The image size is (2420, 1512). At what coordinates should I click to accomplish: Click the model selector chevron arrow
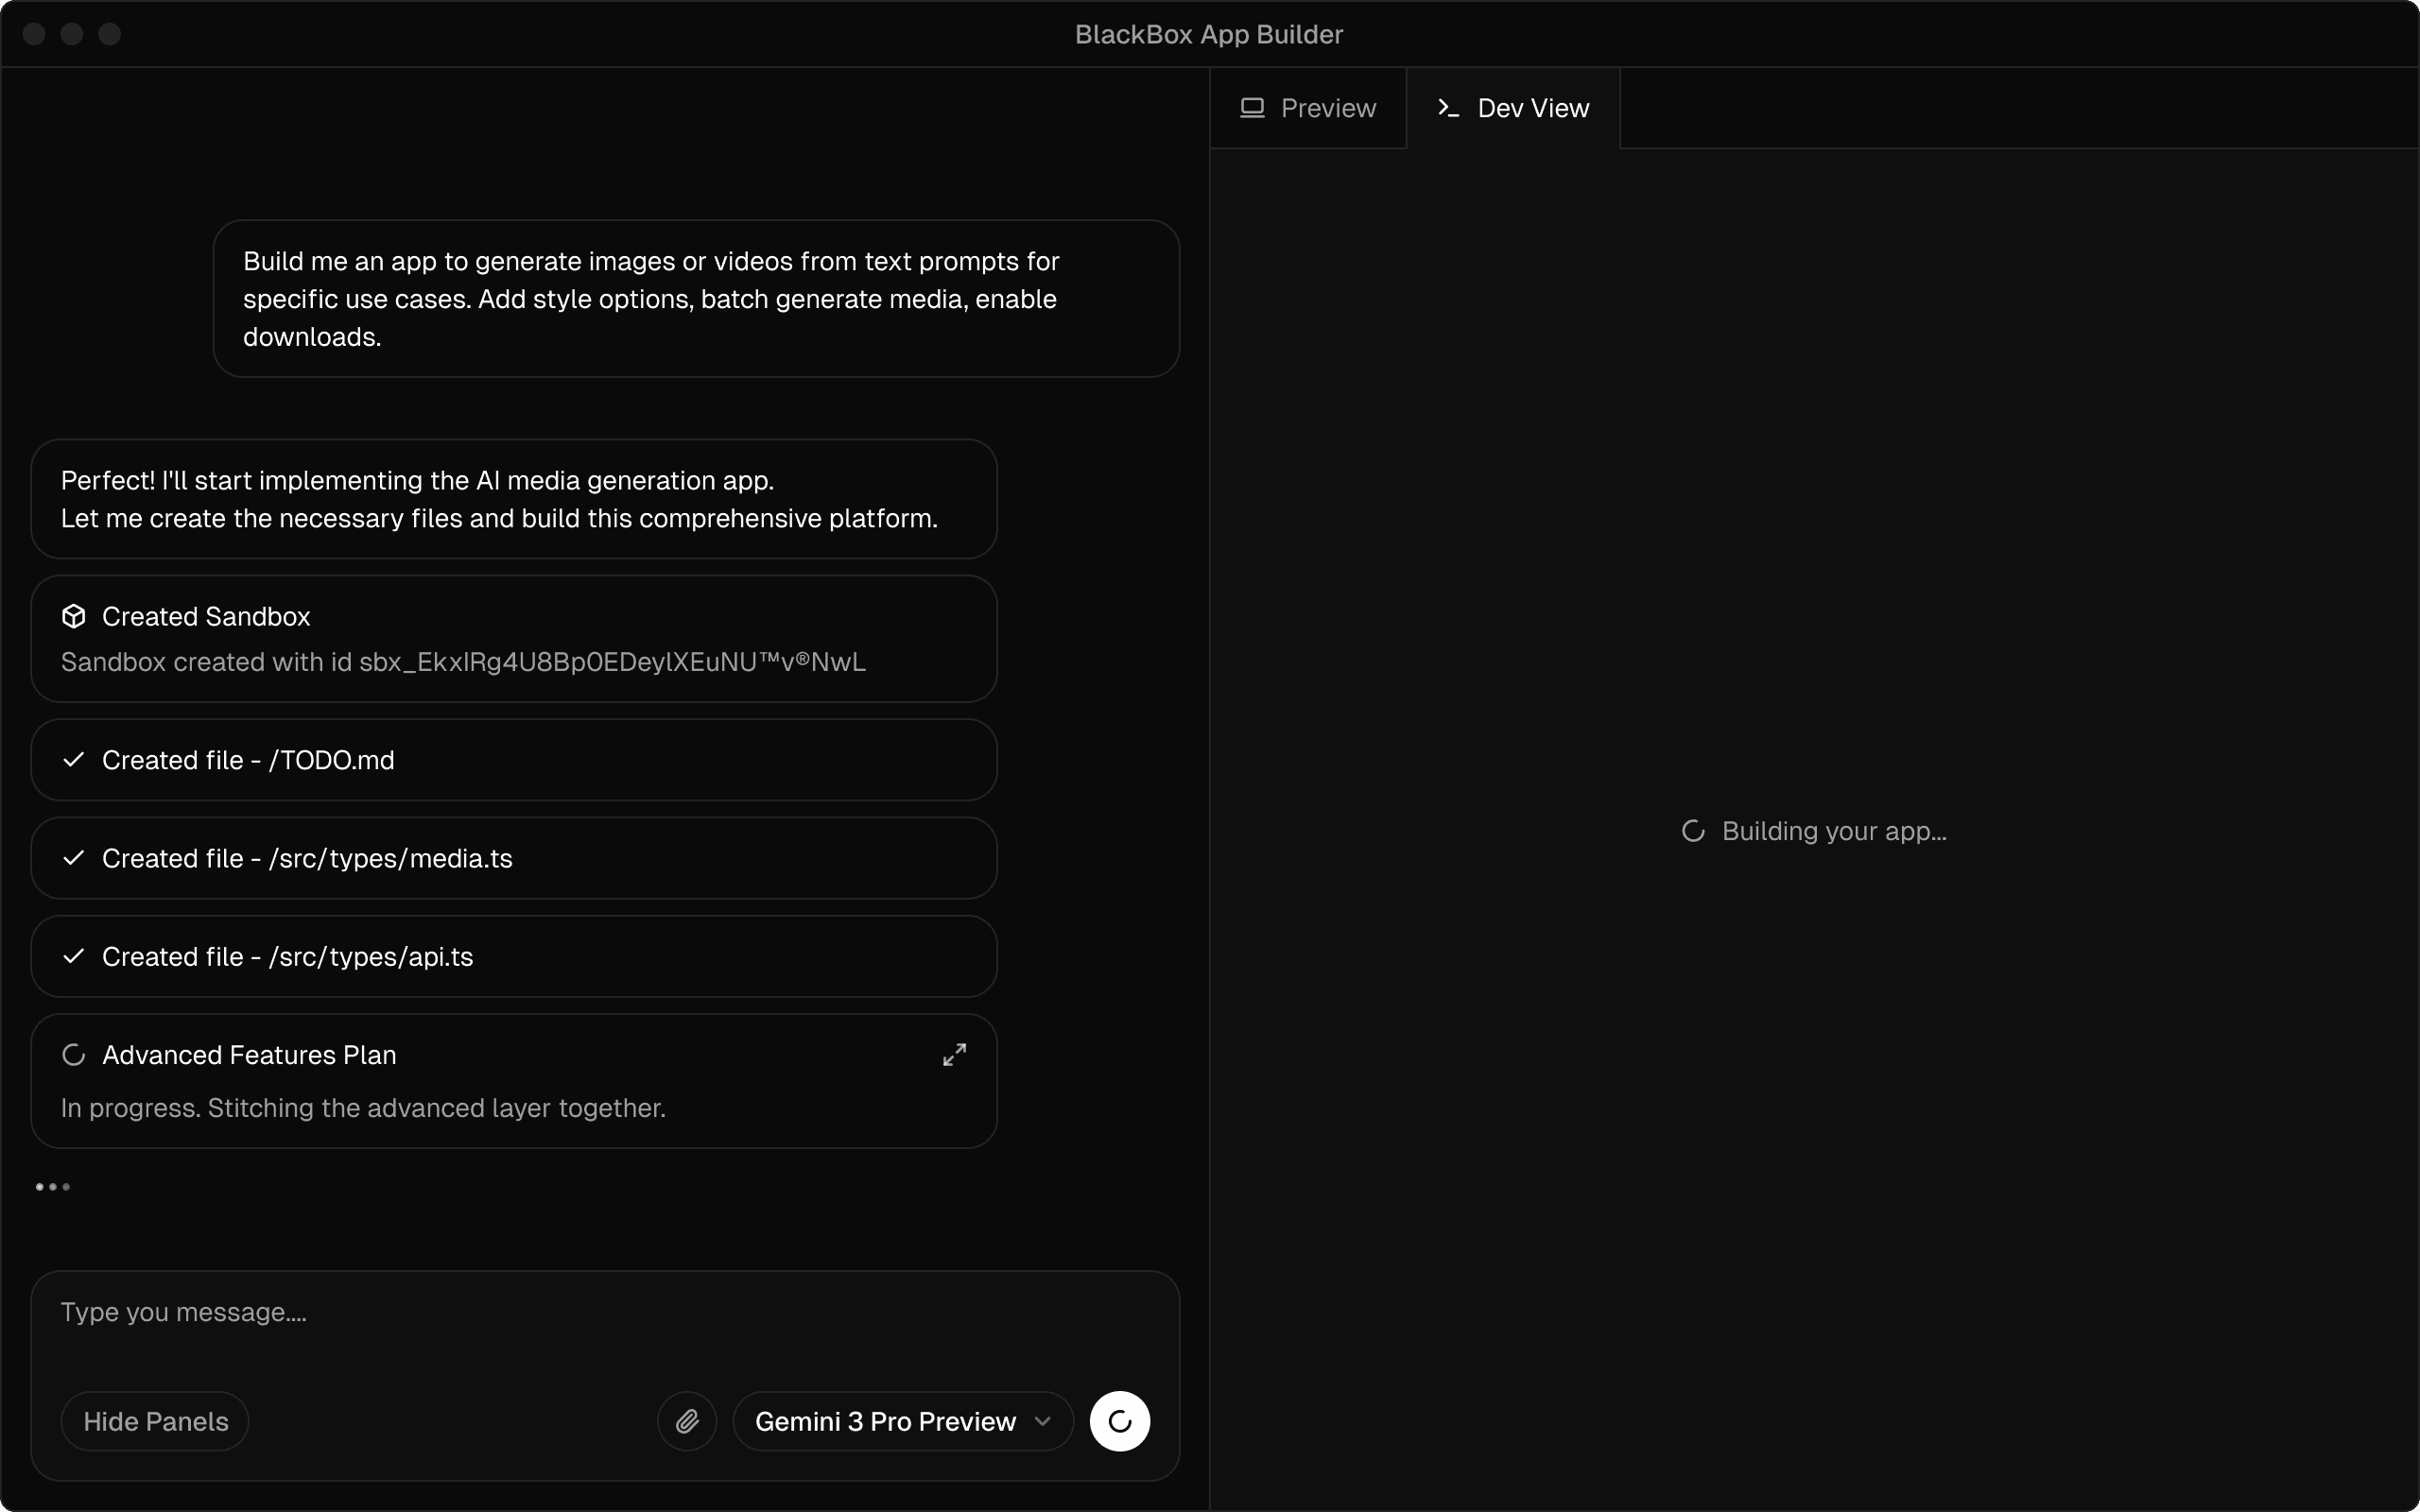1043,1421
